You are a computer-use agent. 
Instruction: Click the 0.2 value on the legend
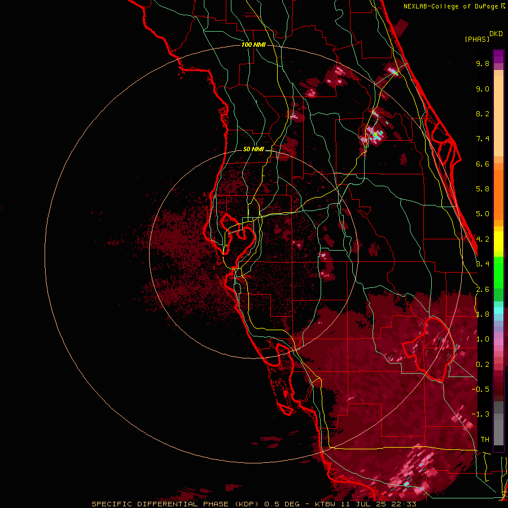[483, 365]
